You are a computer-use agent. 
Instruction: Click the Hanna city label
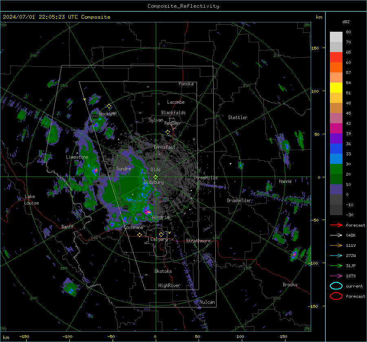(x=285, y=181)
